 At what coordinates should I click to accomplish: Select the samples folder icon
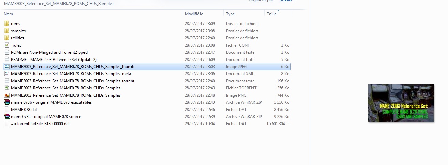[x=7, y=31]
